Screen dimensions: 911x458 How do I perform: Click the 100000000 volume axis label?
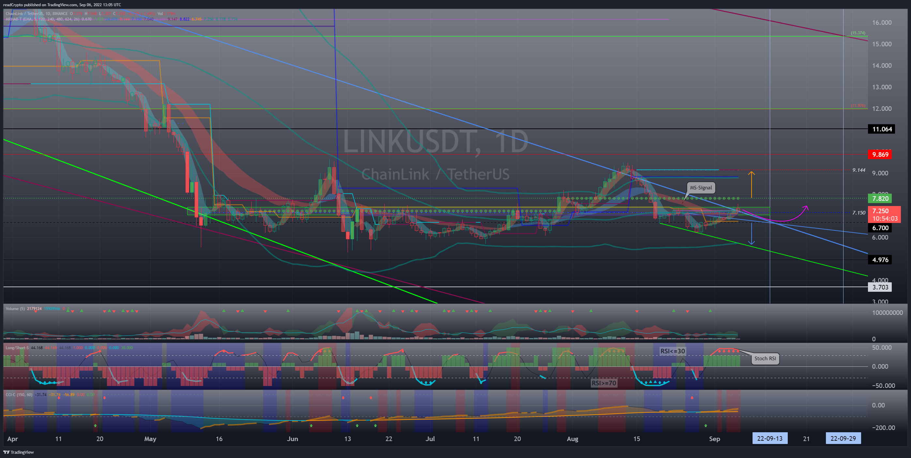(887, 313)
